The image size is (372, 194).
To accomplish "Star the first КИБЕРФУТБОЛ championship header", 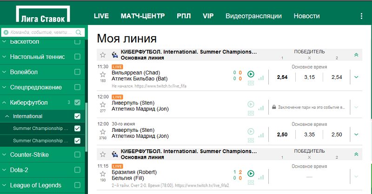I will coord(103,55).
